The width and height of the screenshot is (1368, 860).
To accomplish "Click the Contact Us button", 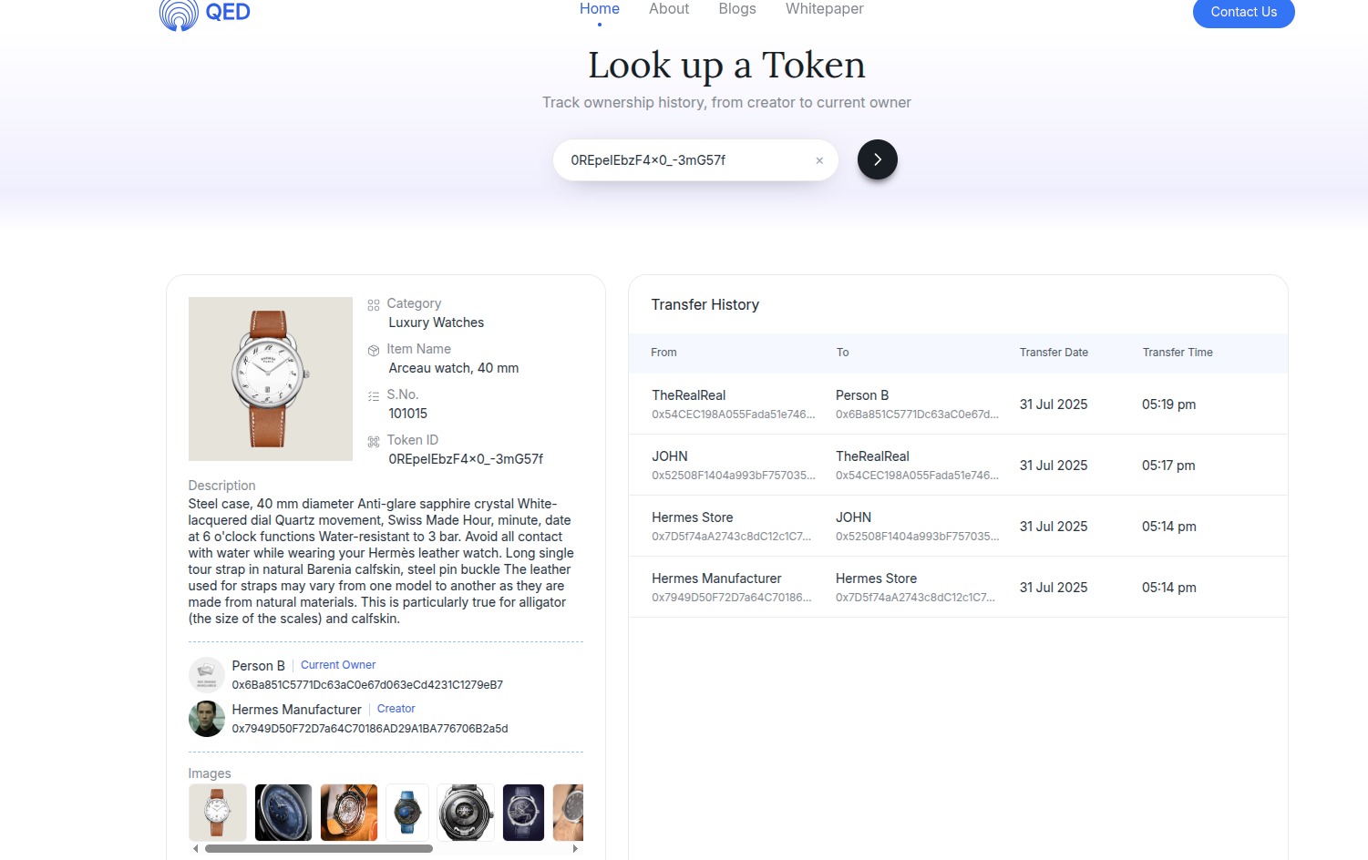I will 1244,13.
